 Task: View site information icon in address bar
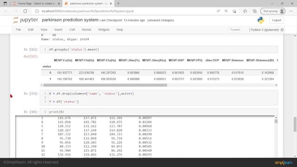(37, 11)
